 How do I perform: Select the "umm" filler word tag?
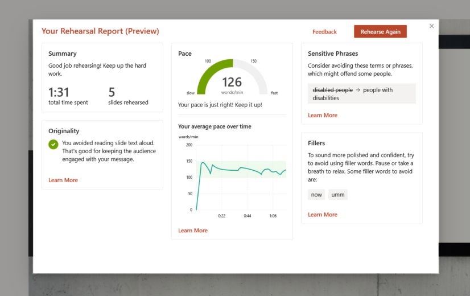pos(338,195)
